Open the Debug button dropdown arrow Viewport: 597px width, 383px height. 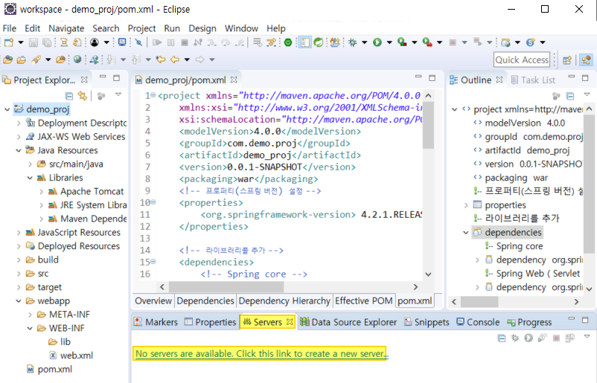[364, 42]
